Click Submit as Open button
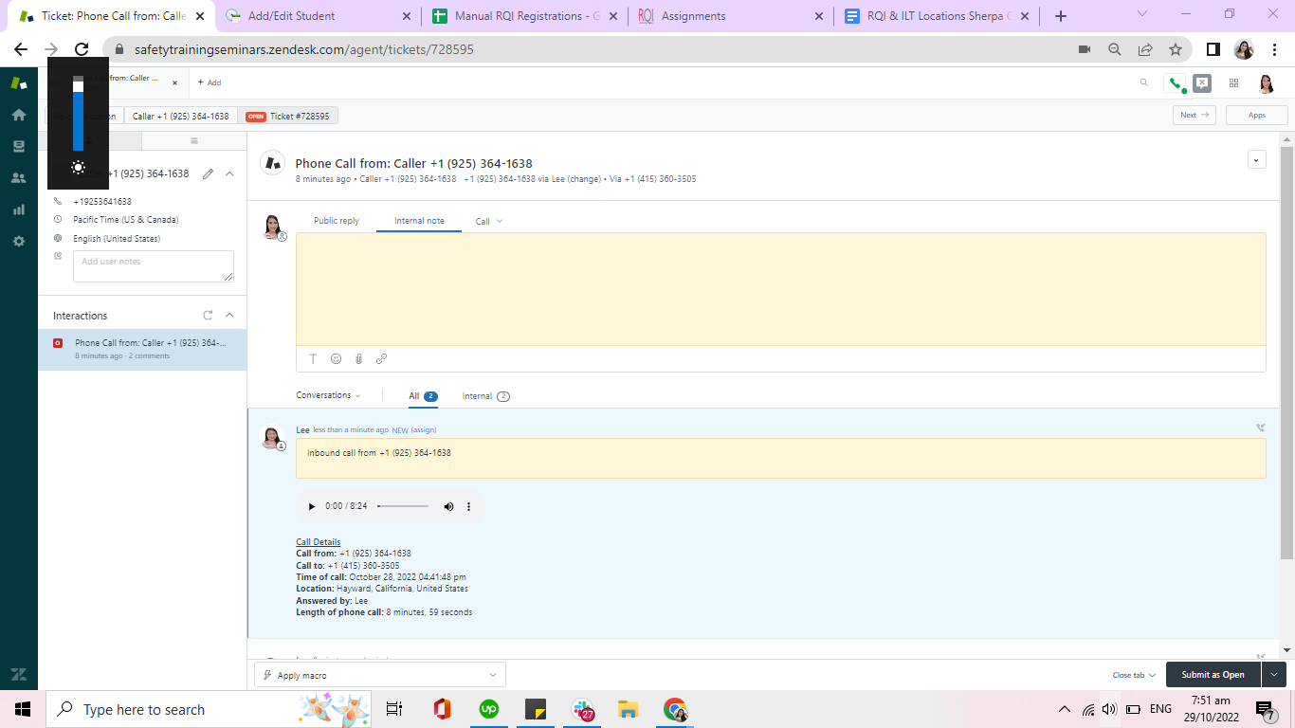 (1213, 675)
